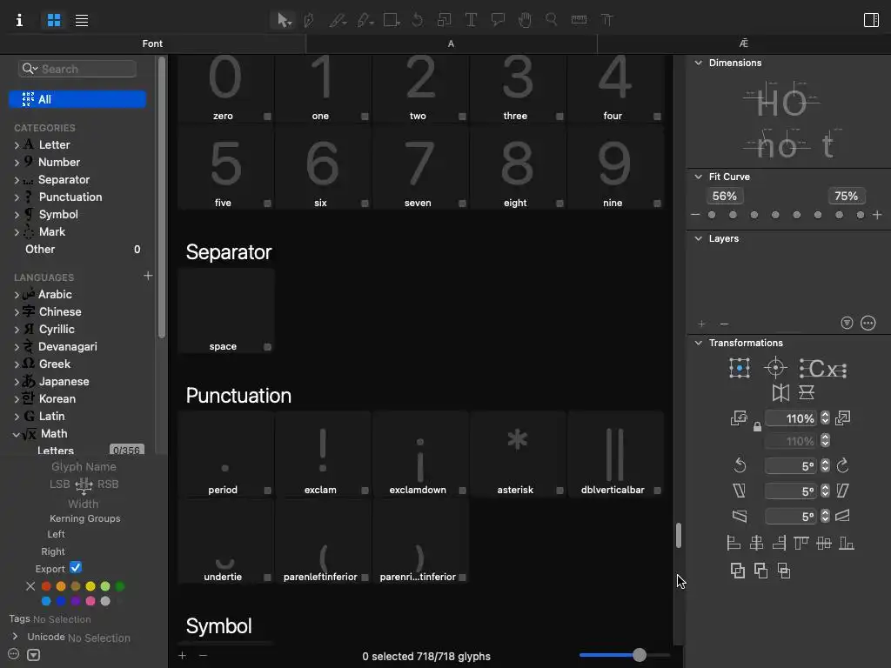Image resolution: width=891 pixels, height=668 pixels.
Task: Toggle the right sidebar panel
Action: pos(871,21)
